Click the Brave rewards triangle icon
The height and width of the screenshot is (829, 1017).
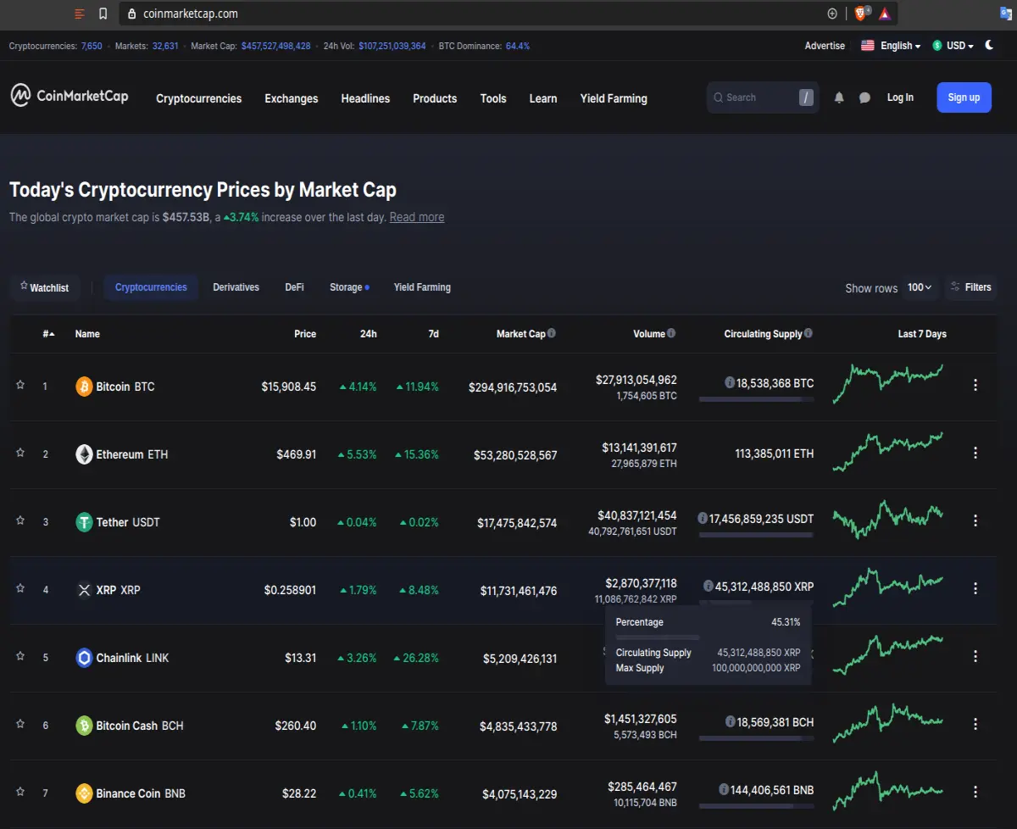(885, 14)
